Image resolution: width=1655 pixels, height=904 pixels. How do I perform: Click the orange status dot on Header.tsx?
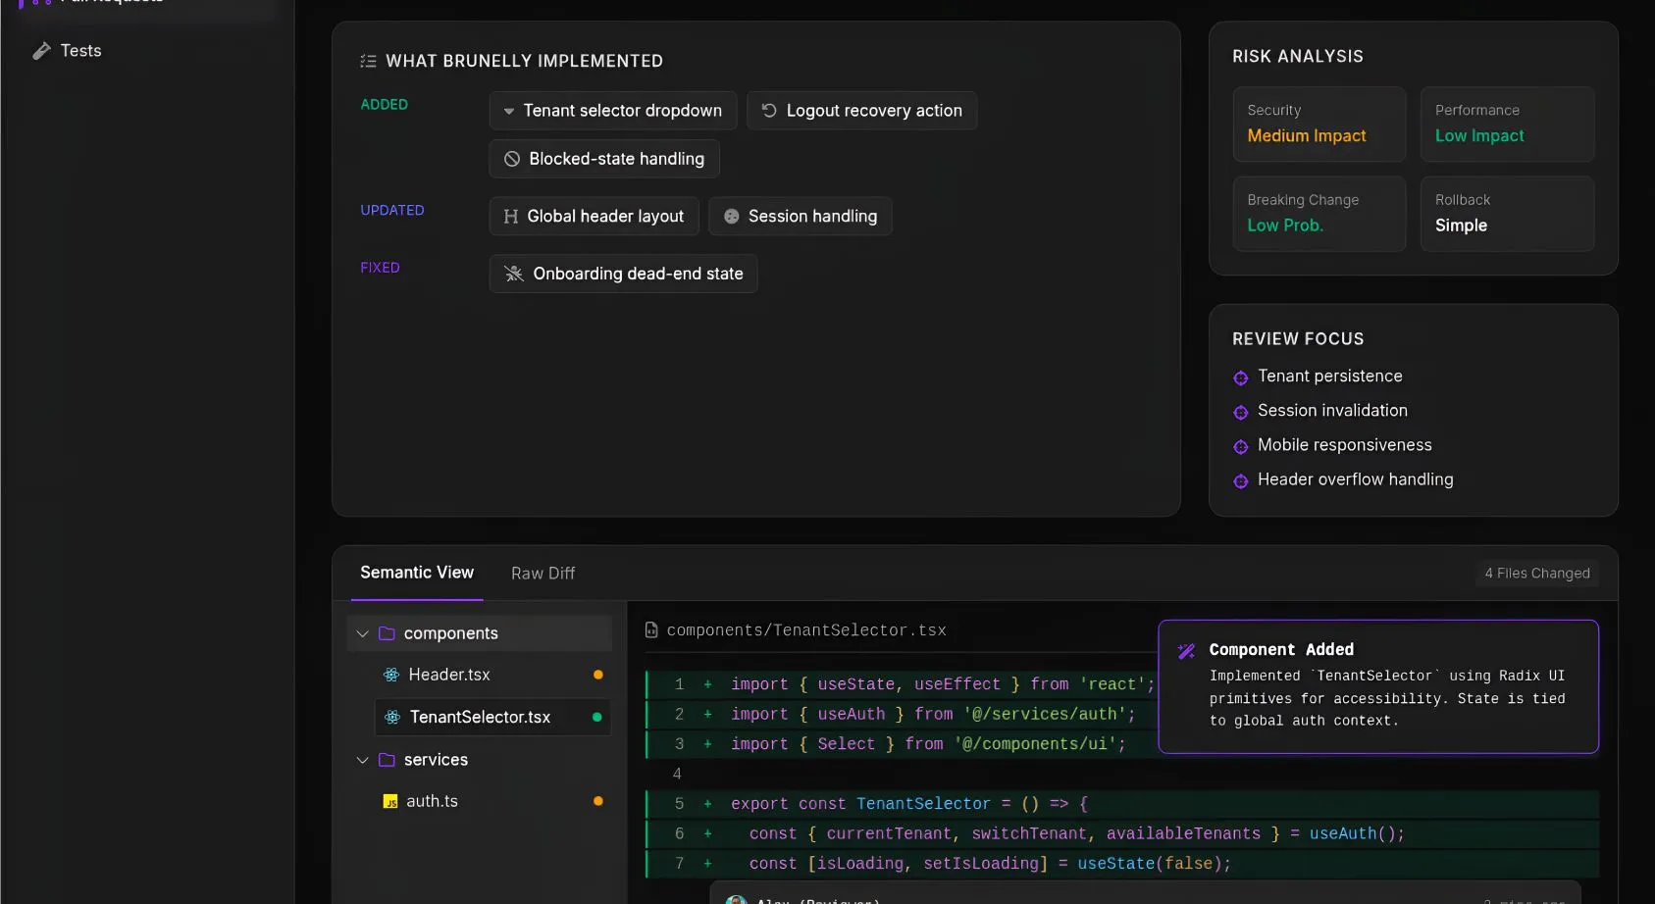pos(597,675)
